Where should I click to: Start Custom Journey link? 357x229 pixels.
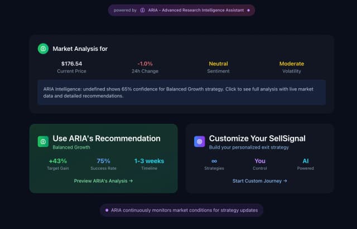[259, 181]
